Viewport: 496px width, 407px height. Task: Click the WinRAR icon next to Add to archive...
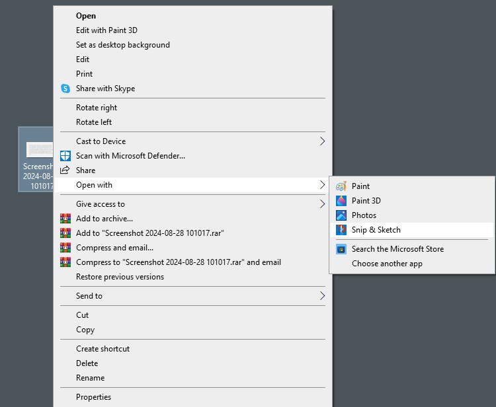[x=65, y=218]
